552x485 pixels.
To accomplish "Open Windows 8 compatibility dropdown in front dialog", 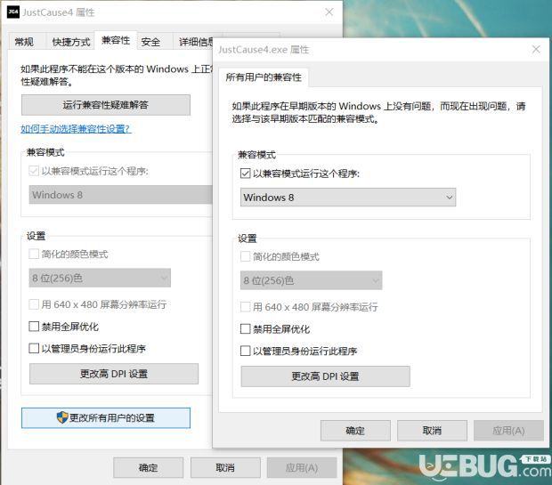I will (348, 197).
